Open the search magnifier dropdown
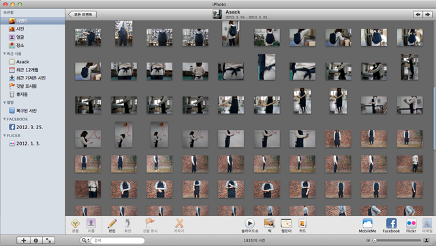The image size is (436, 246). click(84, 241)
